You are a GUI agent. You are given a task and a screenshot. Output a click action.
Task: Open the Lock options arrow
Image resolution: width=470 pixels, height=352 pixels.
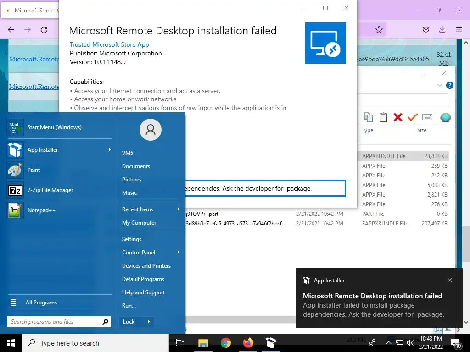point(149,322)
